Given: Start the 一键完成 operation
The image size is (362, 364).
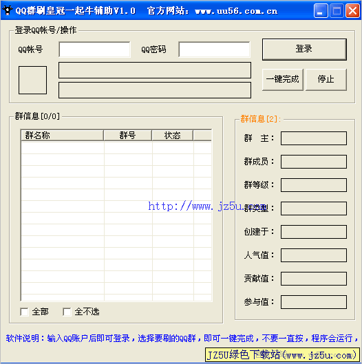Looking at the screenshot, I should point(283,79).
